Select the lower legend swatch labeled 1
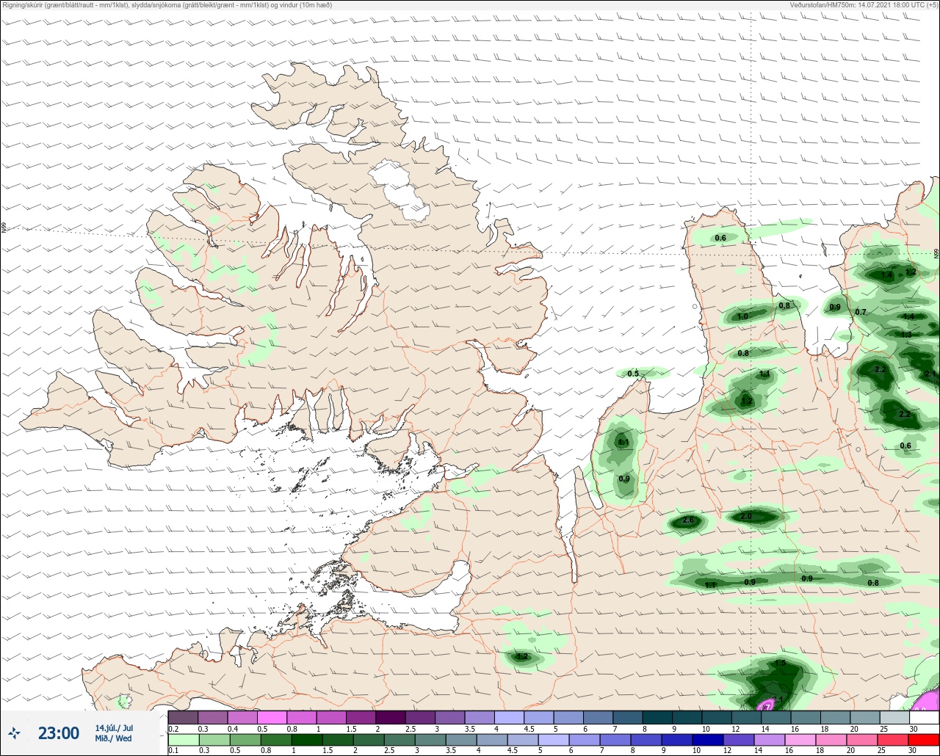This screenshot has width=940, height=756. coord(307,740)
